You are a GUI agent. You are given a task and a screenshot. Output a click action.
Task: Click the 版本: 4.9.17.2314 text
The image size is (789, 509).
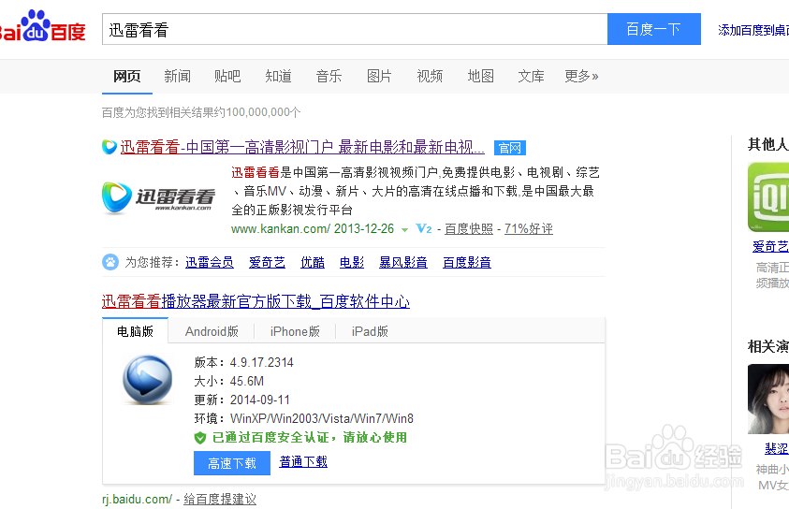(x=244, y=362)
